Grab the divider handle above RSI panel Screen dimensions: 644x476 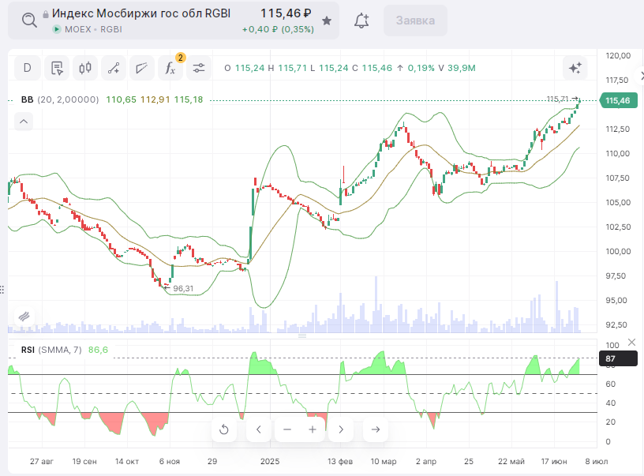[x=302, y=336]
